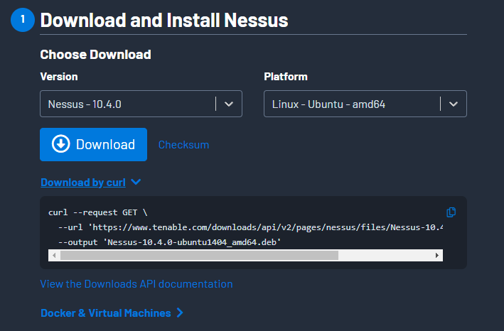Open the Checksum link
Screen dimensions: 504x331
(x=183, y=145)
